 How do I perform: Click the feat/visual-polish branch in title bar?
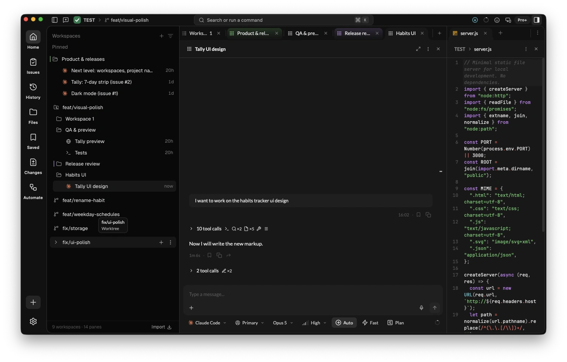(127, 20)
